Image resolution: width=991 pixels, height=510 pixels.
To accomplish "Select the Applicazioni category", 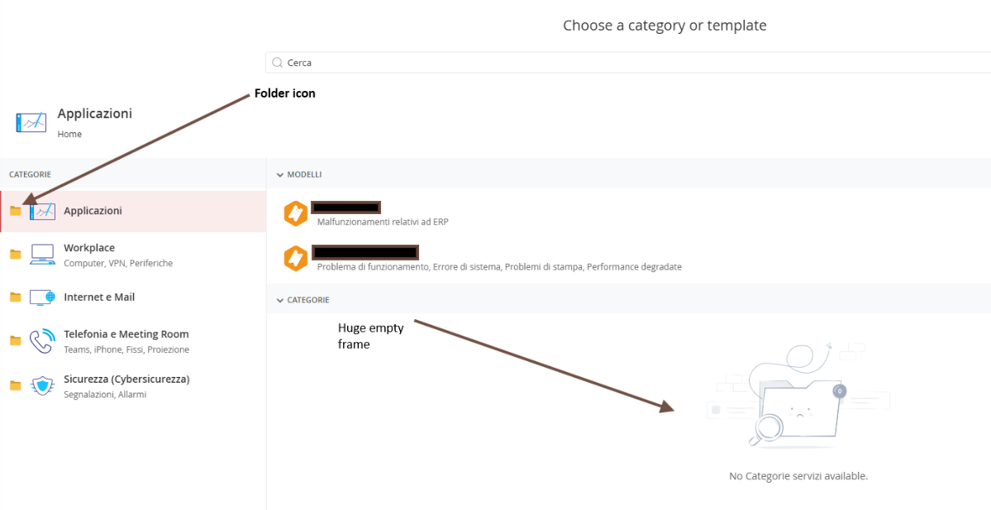I will pos(93,211).
